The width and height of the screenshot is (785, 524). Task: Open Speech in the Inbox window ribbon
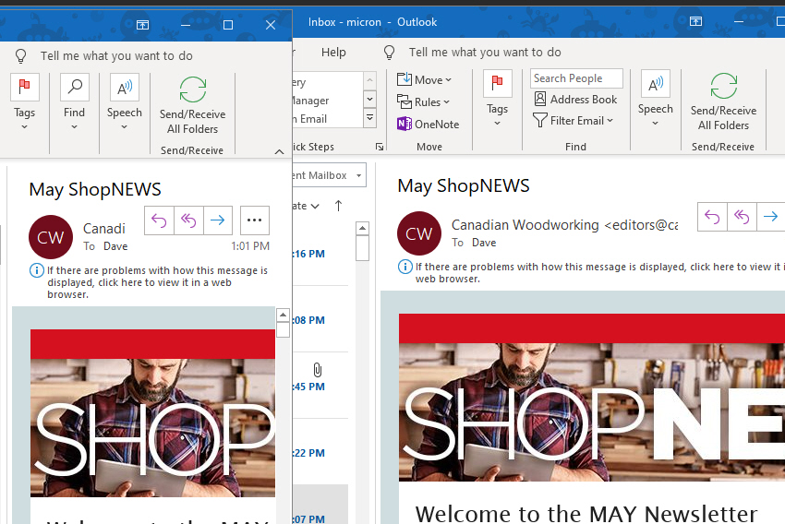pos(655,99)
